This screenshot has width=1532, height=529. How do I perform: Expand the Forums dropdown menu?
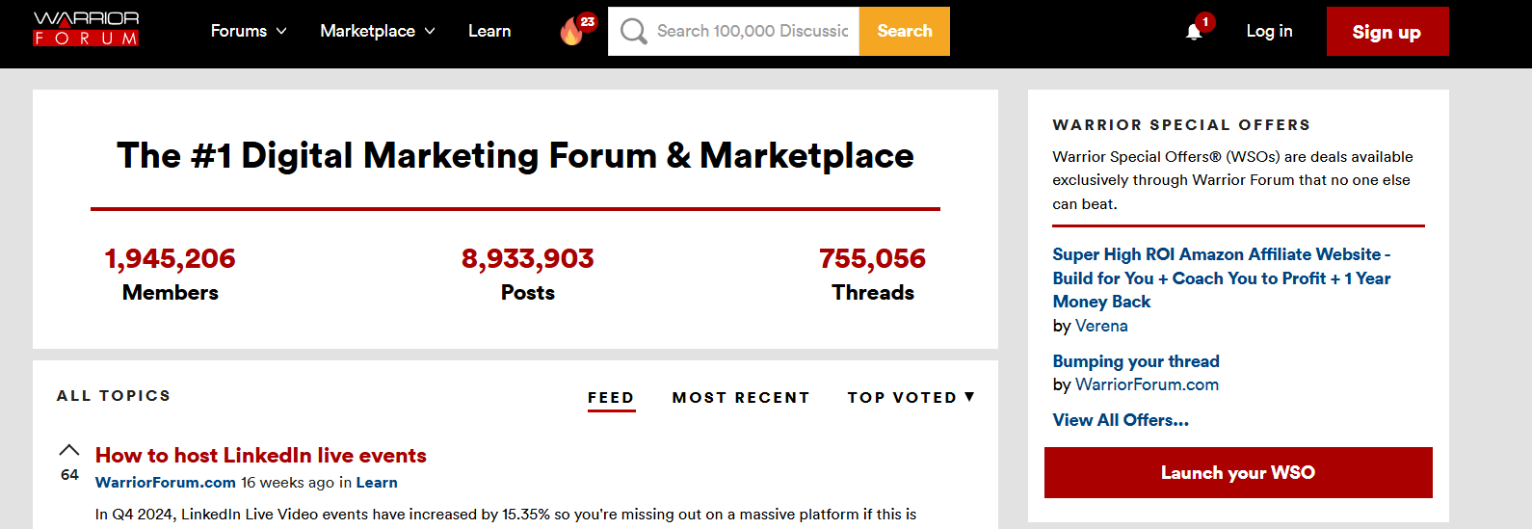tap(249, 31)
